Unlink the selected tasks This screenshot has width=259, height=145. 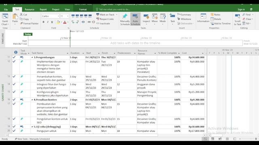[93, 22]
